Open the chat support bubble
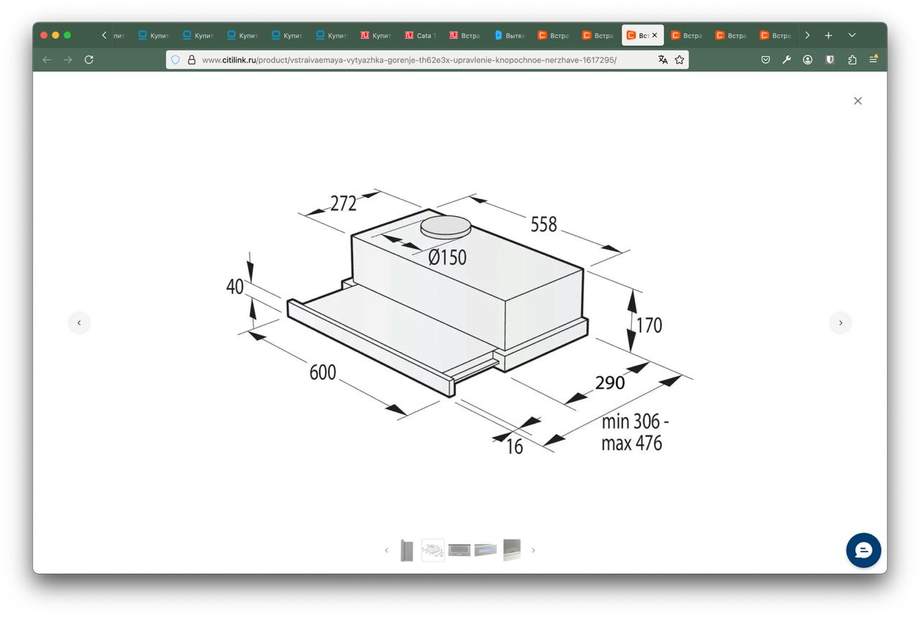The image size is (920, 617). tap(863, 551)
